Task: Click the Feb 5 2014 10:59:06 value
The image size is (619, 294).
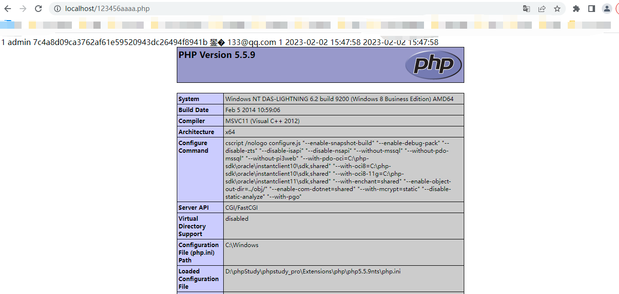Action: (252, 110)
